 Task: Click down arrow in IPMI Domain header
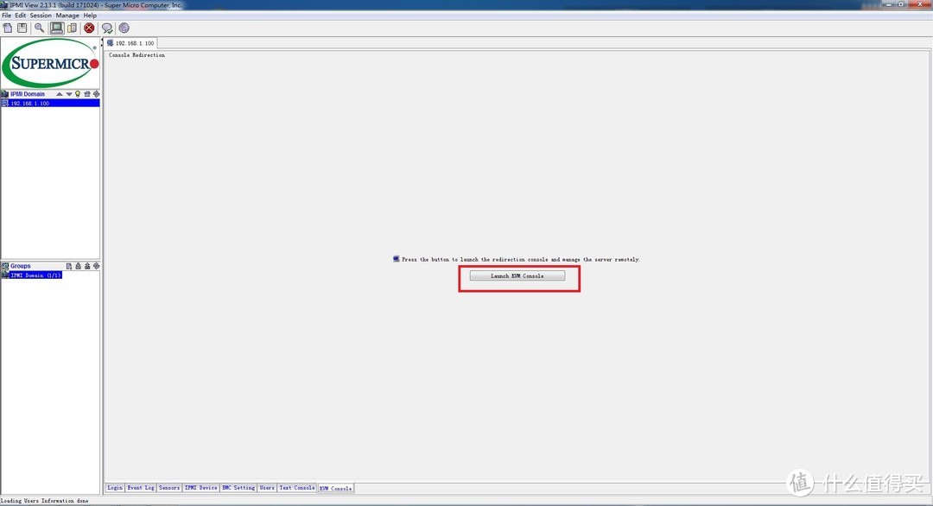click(69, 94)
